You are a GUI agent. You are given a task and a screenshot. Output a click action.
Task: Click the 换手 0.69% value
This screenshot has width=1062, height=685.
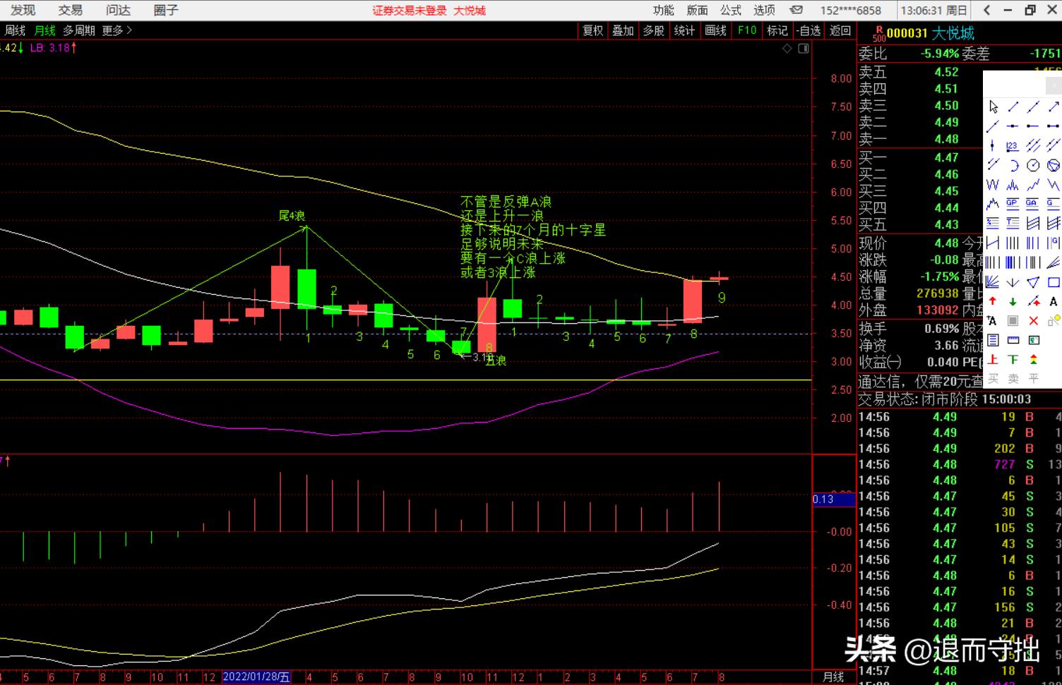pyautogui.click(x=942, y=329)
